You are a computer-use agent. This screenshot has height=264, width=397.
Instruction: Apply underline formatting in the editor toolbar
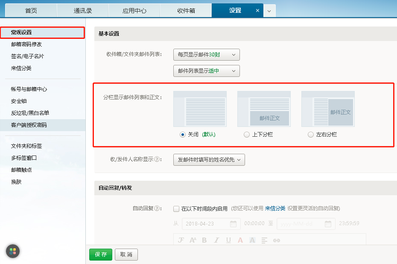pyautogui.click(x=228, y=240)
